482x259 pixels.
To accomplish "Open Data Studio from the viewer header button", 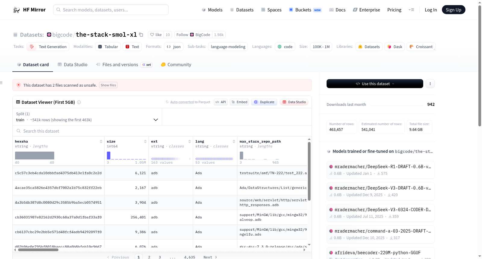I will point(294,102).
